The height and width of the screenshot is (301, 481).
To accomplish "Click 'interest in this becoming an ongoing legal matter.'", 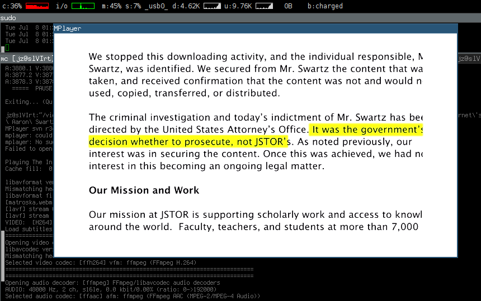I will click(206, 166).
